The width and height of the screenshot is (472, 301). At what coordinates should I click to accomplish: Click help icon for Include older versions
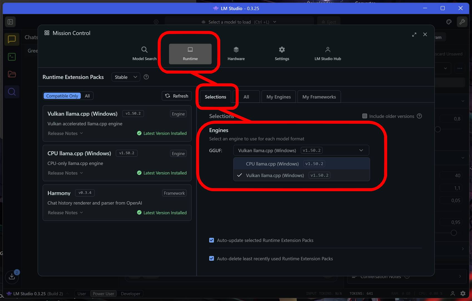click(419, 116)
